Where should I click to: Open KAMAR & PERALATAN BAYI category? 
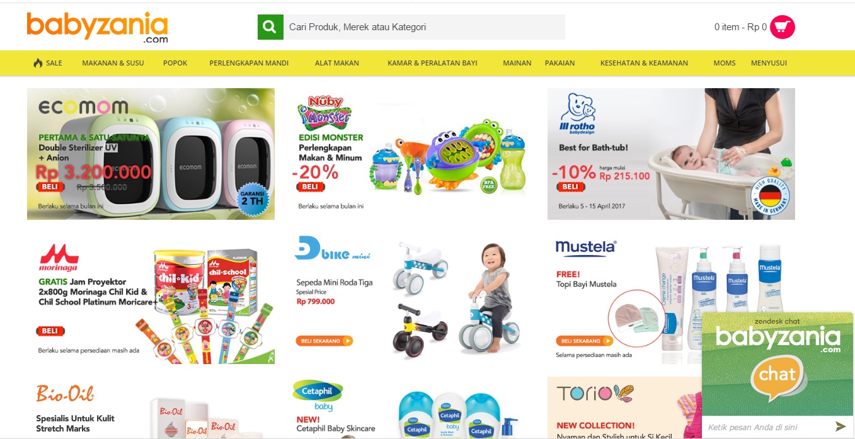432,63
